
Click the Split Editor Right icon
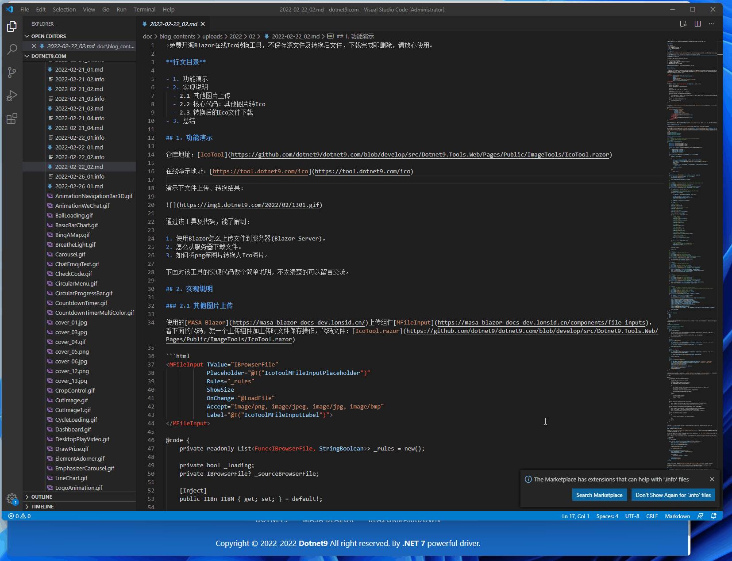(697, 24)
